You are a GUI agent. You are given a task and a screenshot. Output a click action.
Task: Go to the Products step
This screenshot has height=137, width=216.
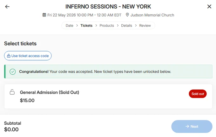click(107, 26)
